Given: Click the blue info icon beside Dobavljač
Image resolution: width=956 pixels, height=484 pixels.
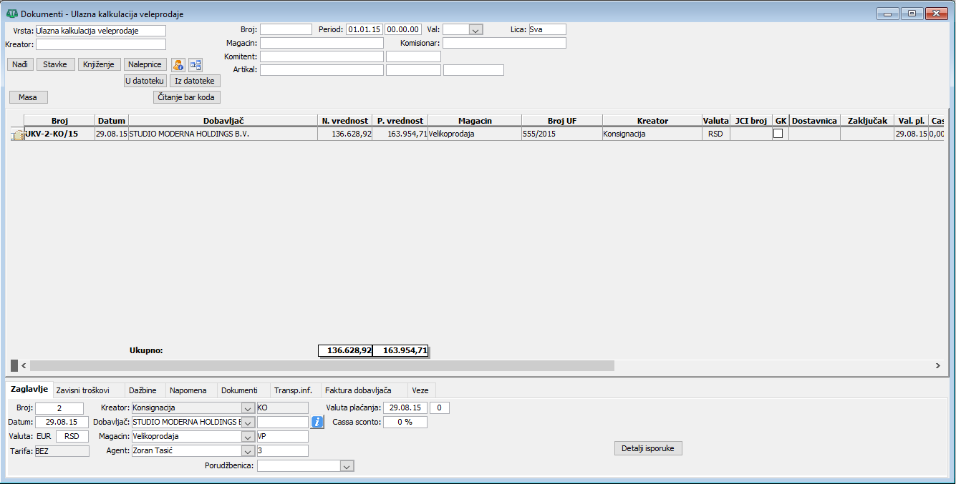Looking at the screenshot, I should (x=318, y=422).
